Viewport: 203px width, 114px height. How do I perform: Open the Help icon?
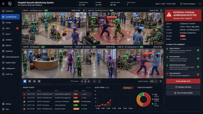coord(3,109)
